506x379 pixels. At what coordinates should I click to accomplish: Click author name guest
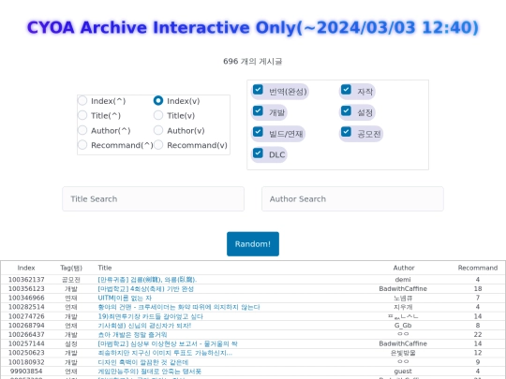click(403, 372)
